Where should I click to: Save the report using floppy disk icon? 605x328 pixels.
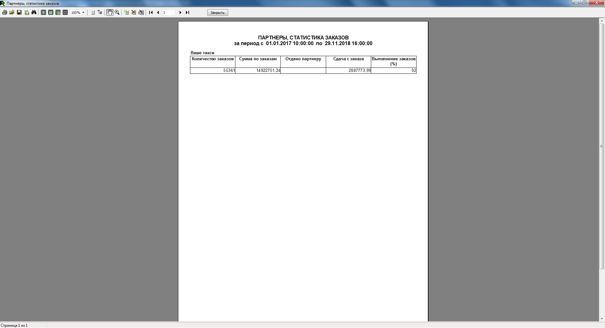[x=19, y=13]
